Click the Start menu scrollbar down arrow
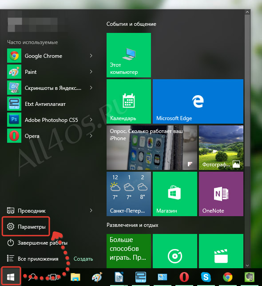This screenshot has width=262, height=286. pyautogui.click(x=247, y=266)
